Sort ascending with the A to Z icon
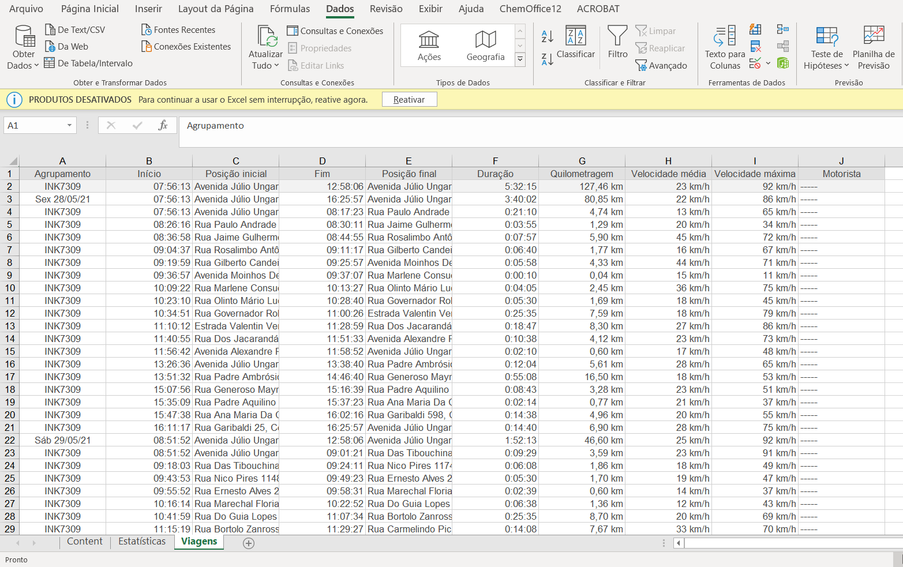 (x=547, y=37)
